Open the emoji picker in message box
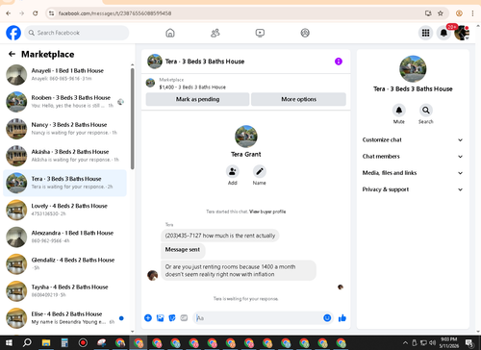Image resolution: width=481 pixels, height=350 pixels. pos(327,318)
